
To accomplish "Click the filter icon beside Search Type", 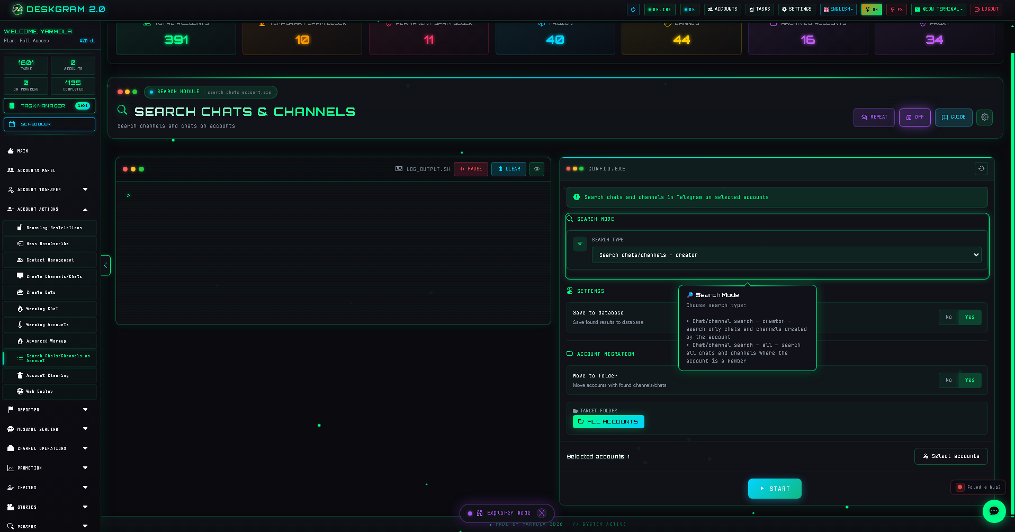I will 580,244.
